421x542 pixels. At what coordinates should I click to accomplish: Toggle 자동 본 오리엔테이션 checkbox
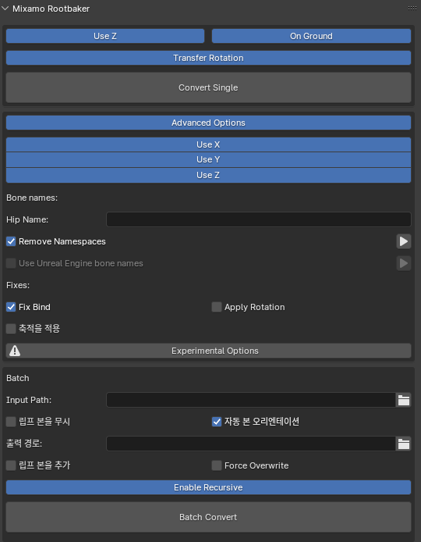click(x=217, y=422)
